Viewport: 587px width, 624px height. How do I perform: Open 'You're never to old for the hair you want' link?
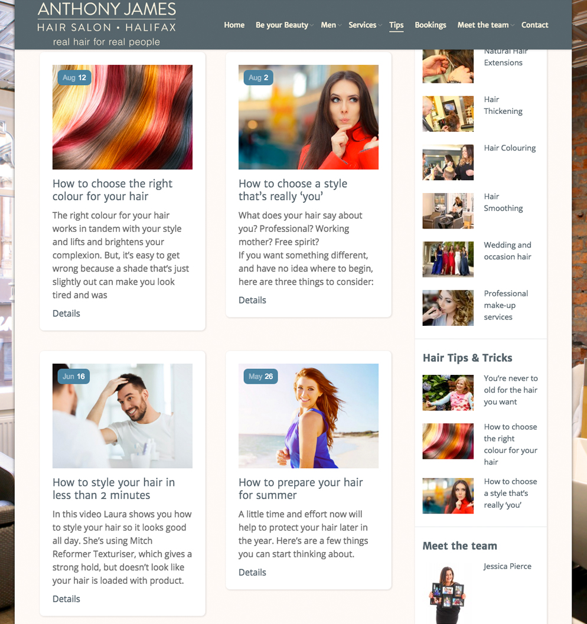[511, 390]
